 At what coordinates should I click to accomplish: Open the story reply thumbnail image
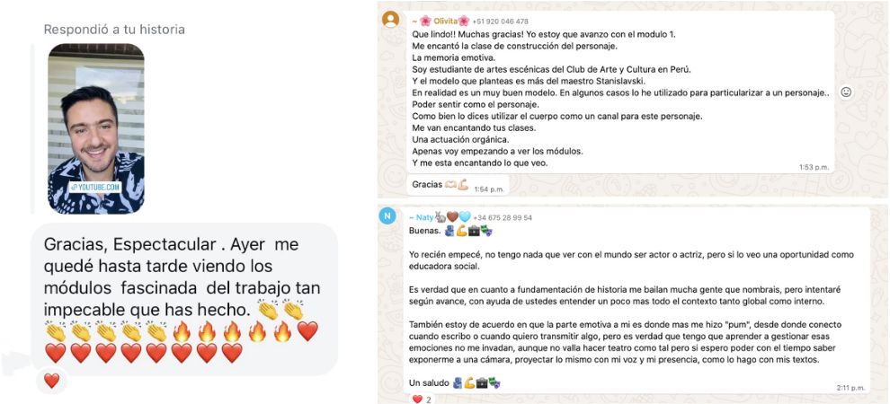click(95, 128)
